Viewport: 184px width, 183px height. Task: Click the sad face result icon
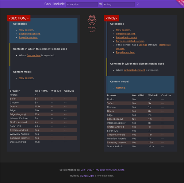92,20
